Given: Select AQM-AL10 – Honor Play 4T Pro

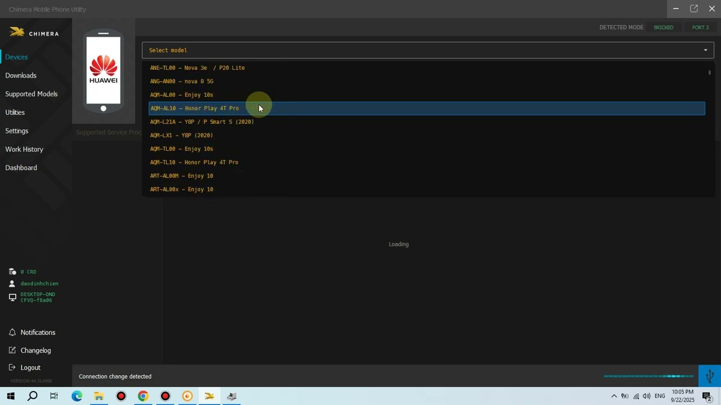Looking at the screenshot, I should pyautogui.click(x=426, y=108).
